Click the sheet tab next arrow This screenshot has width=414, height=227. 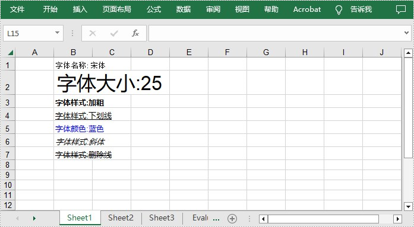[34, 218]
